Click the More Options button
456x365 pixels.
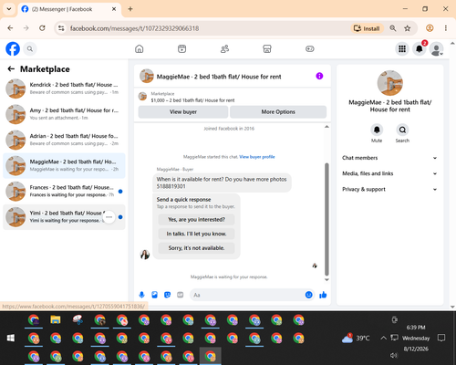(x=278, y=112)
